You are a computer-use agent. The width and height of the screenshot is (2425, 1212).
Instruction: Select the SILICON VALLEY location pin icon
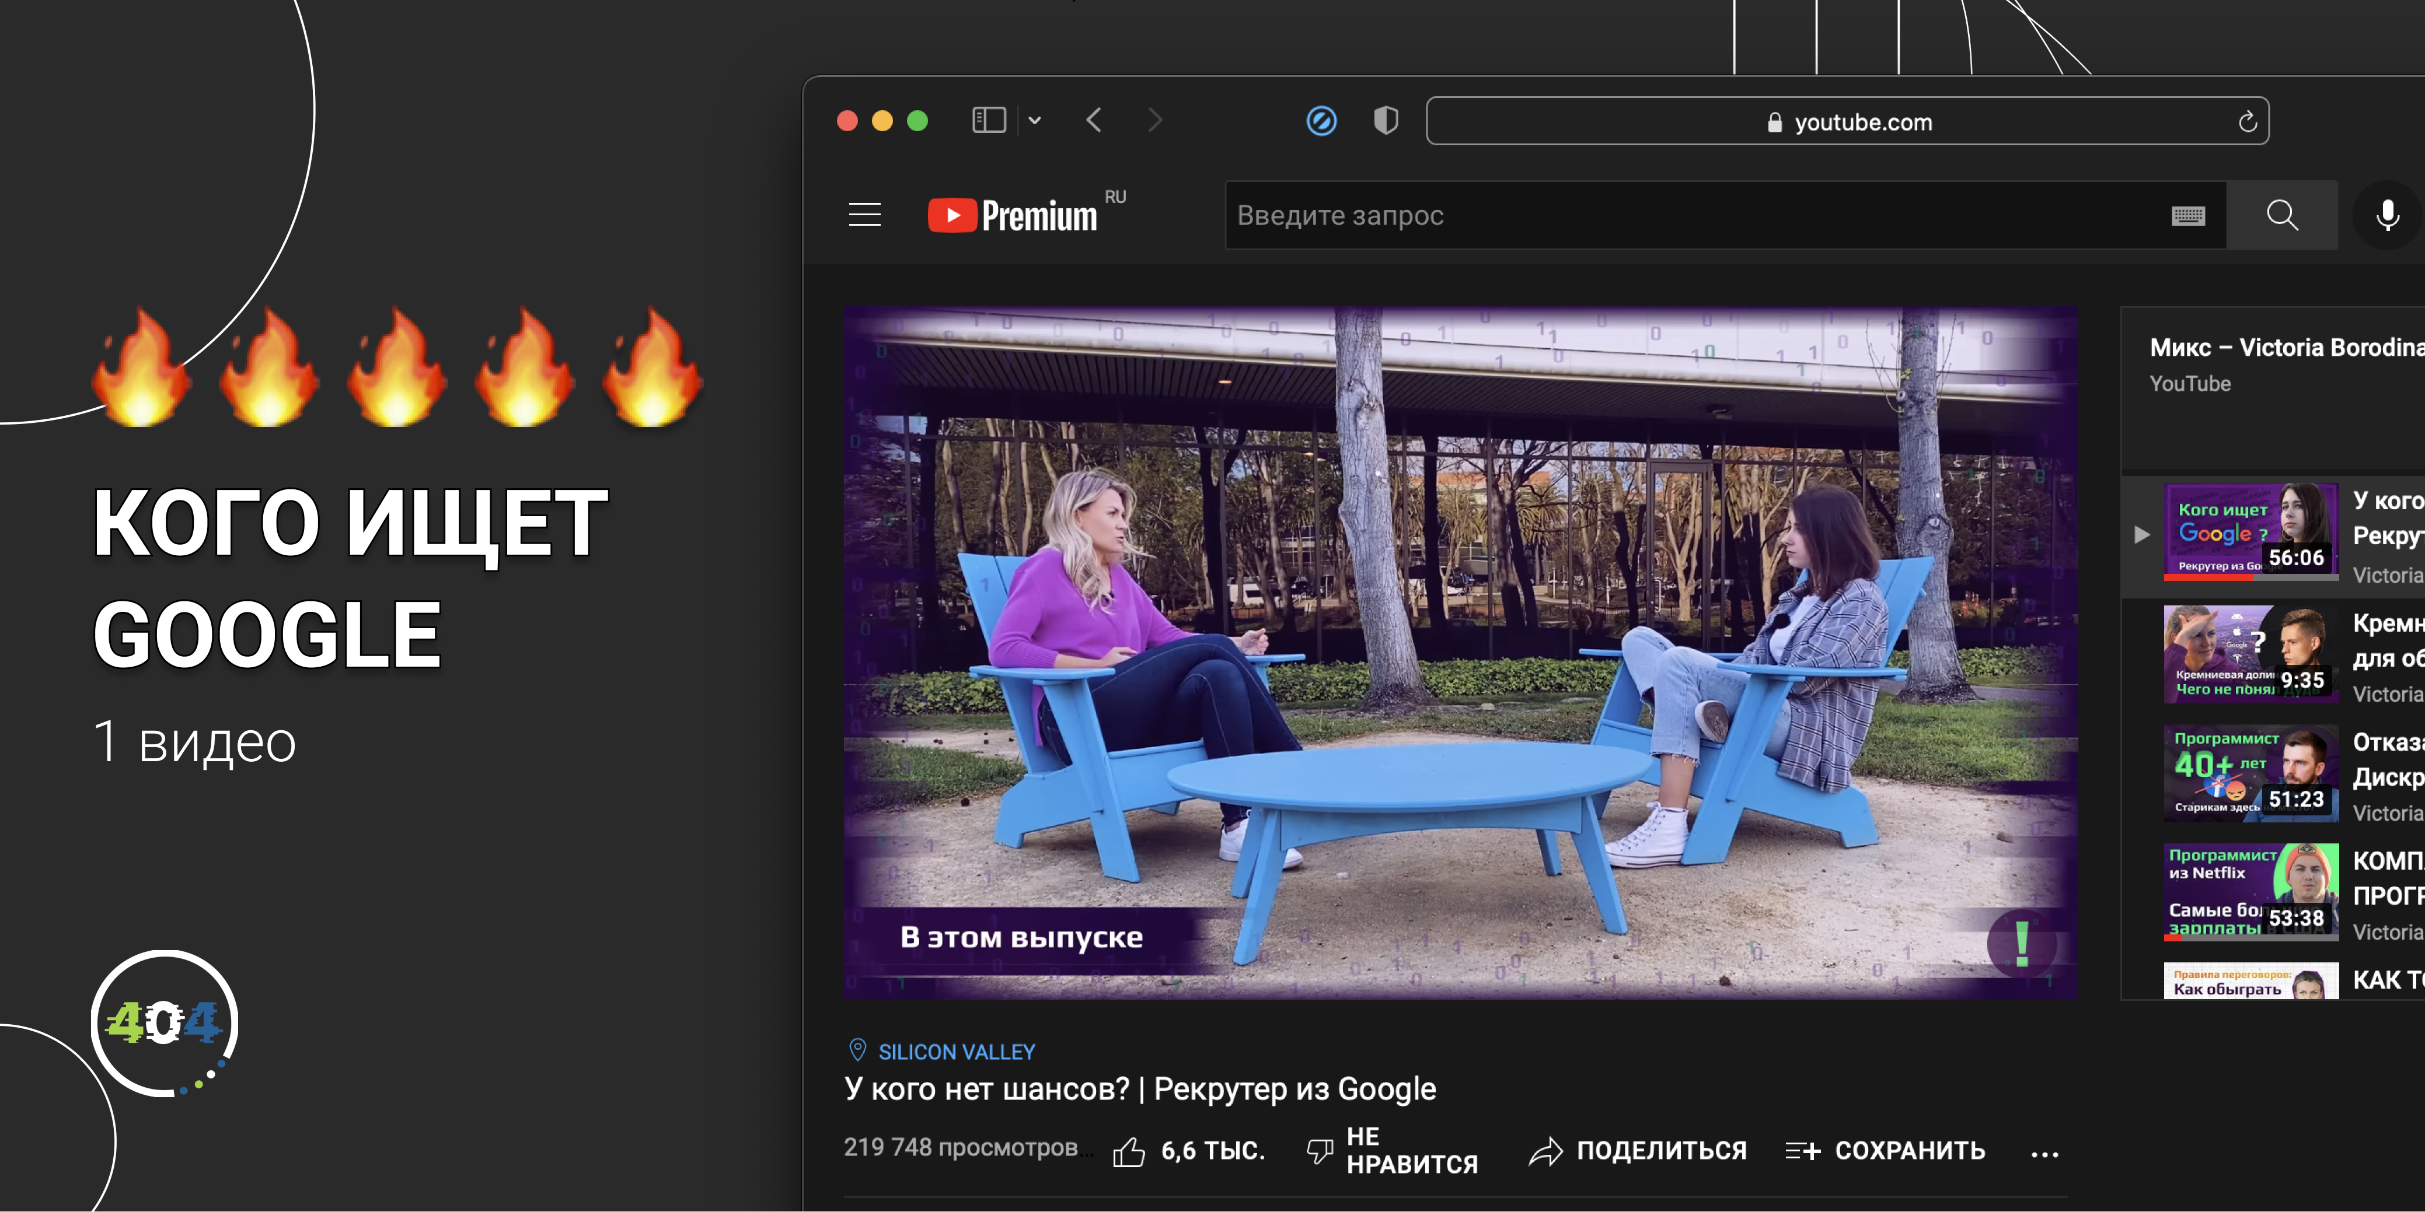[857, 1050]
